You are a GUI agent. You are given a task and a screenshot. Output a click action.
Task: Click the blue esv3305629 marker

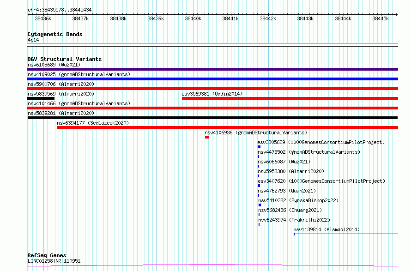(x=259, y=147)
